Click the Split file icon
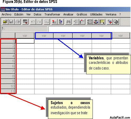The height and width of the screenshot is (119, 131). (x=90, y=22)
